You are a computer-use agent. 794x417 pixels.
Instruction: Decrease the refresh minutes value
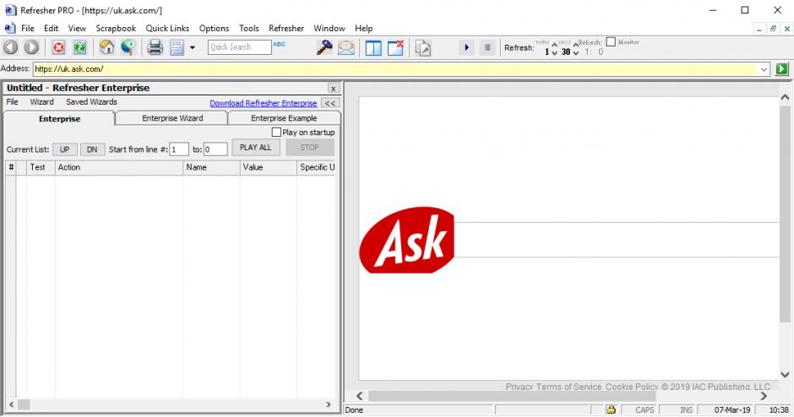554,52
